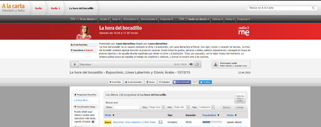321x127 pixels.
Task: Click the search magnifier icon
Action: [x=313, y=8]
